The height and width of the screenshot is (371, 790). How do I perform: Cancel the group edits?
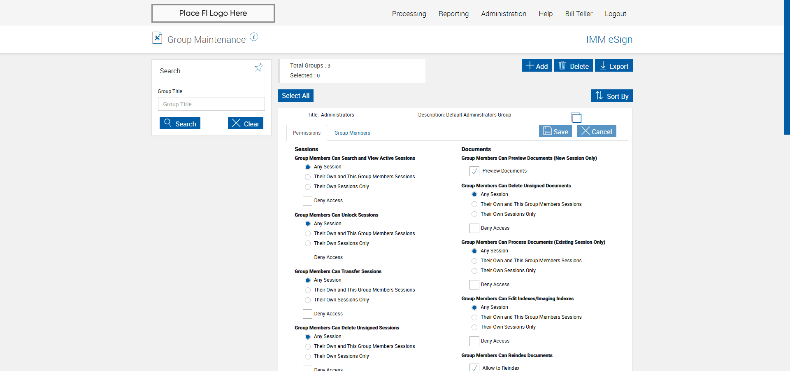596,131
